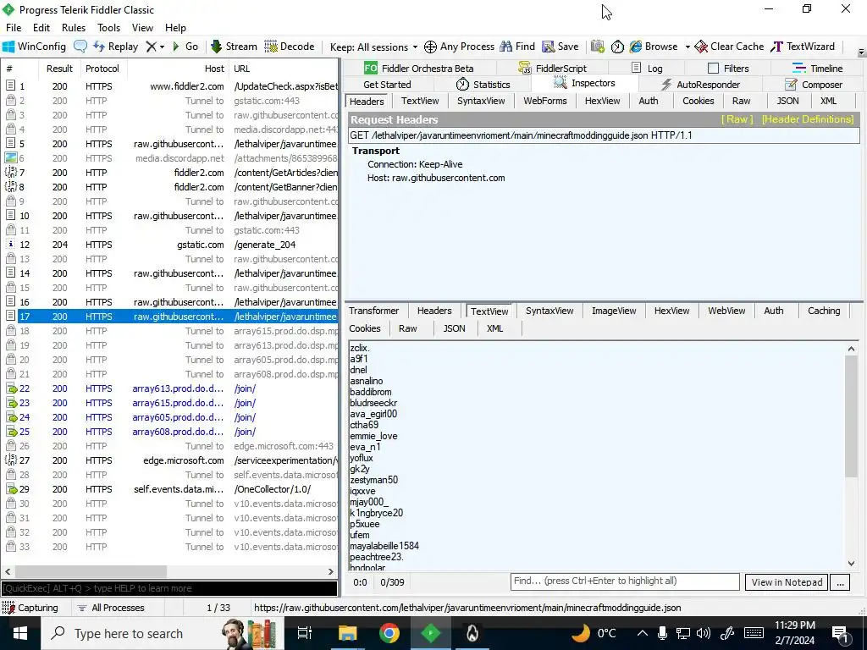Focus the QuickExec command box
The height and width of the screenshot is (650, 867).
coord(169,588)
